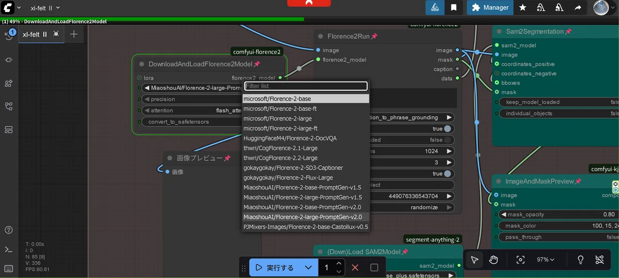
Task: Open the attention combo flash_attention
Action: (191, 110)
